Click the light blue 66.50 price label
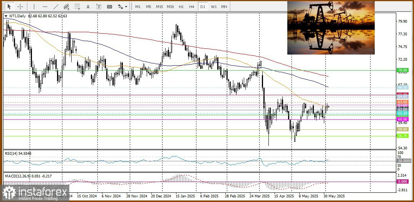The width and height of the screenshot is (414, 202). click(x=402, y=88)
